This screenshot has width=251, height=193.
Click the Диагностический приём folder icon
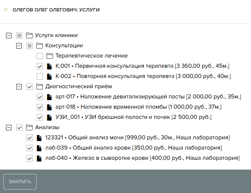point(40,86)
